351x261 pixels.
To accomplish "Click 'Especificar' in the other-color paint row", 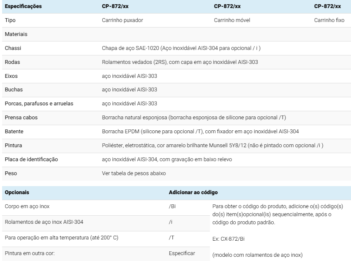I will point(182,253).
